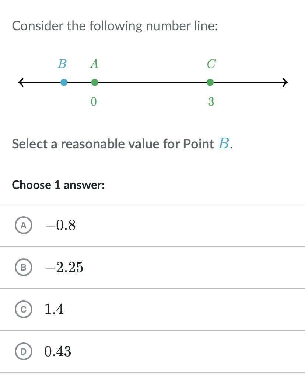Click the 1.4 answer text
The image size is (305, 389).
[x=54, y=309]
